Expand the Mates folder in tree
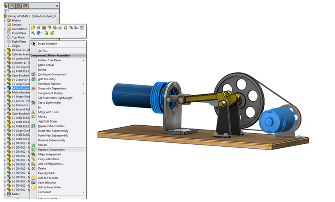The image size is (335, 202). tap(5, 194)
